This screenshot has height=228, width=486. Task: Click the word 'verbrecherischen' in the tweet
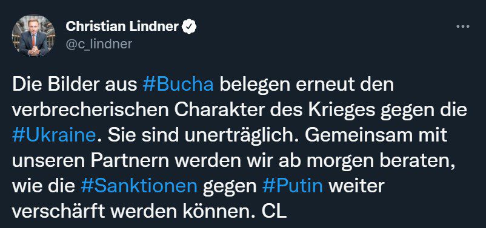92,111
